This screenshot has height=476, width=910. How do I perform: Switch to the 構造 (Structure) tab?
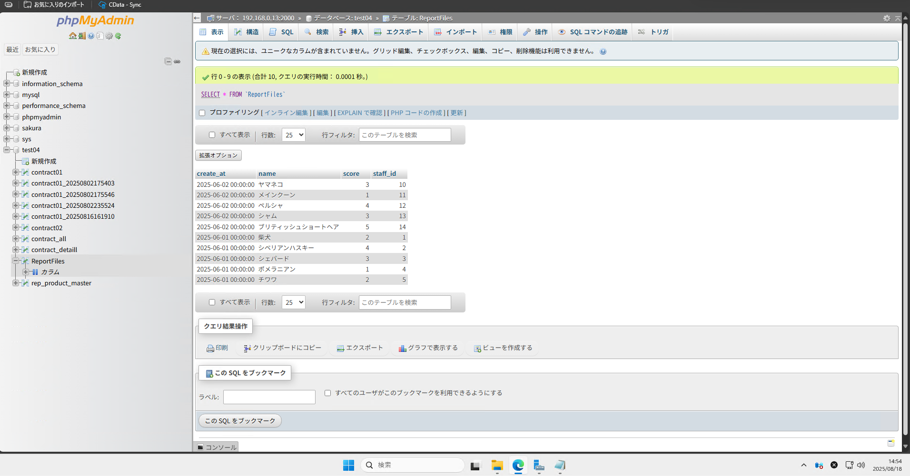pos(247,32)
